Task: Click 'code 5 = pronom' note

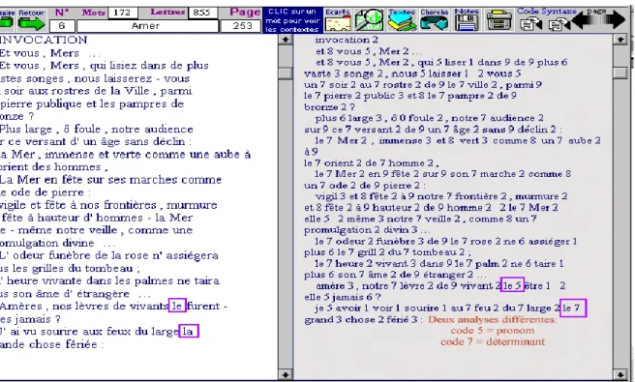Action: click(x=492, y=331)
